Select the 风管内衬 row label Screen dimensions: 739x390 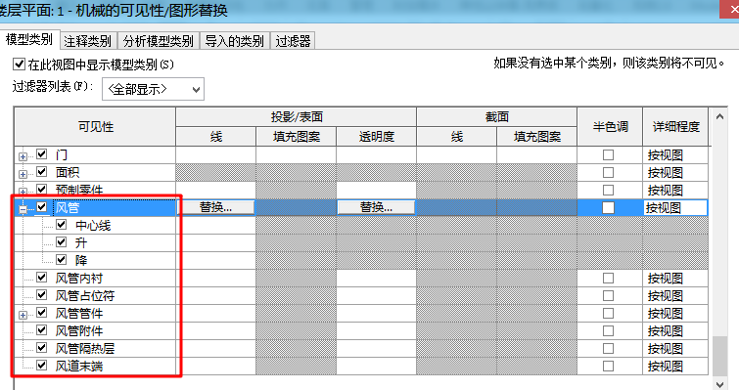pos(78,278)
